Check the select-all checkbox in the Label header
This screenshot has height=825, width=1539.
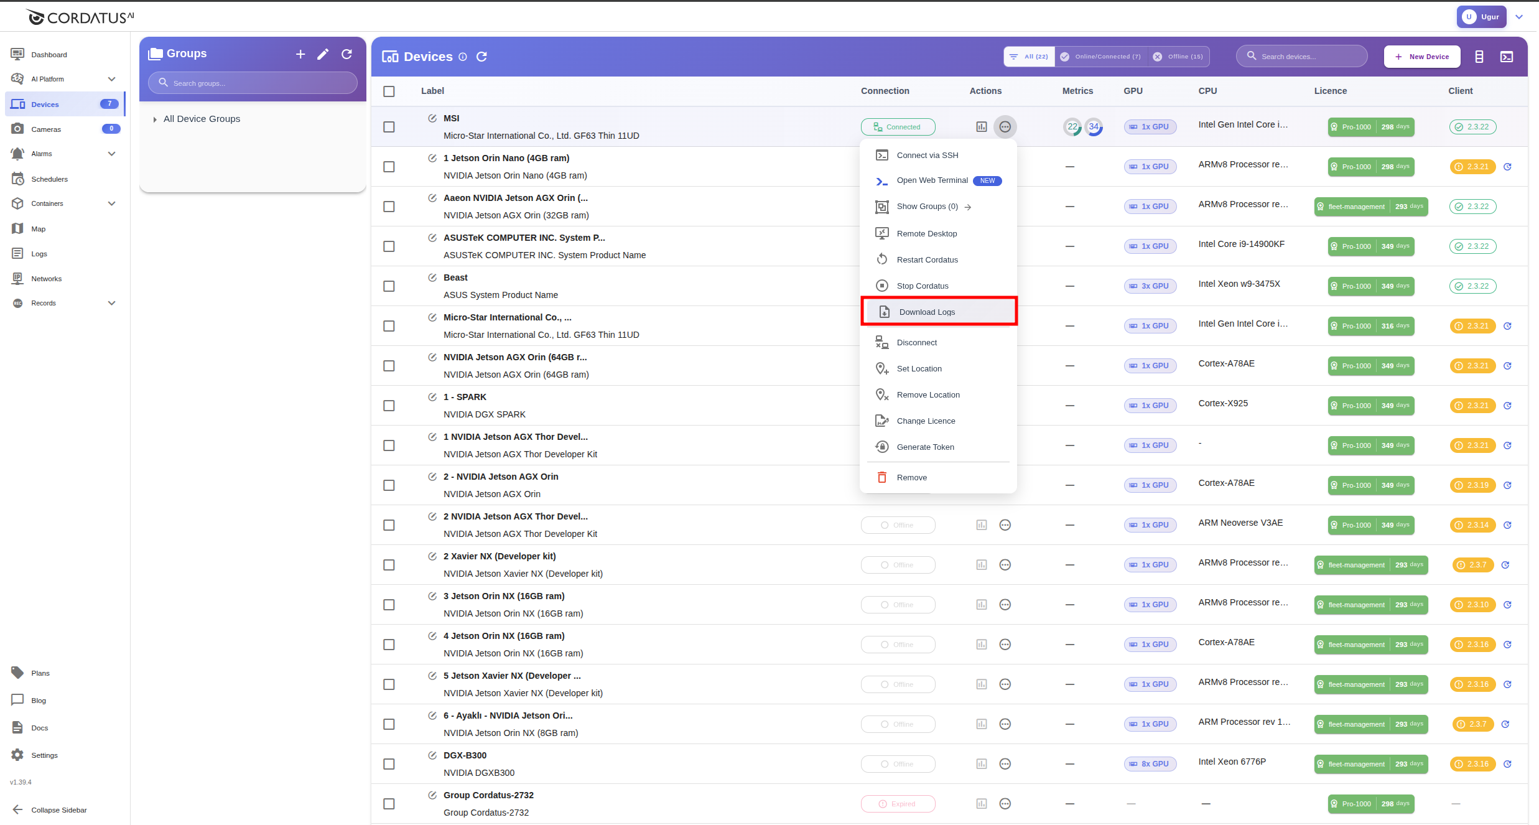pos(389,91)
